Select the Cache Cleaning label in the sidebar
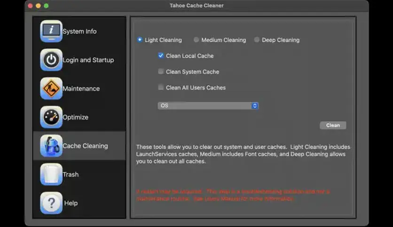Screen dimensions: 393x227 [x=85, y=146]
